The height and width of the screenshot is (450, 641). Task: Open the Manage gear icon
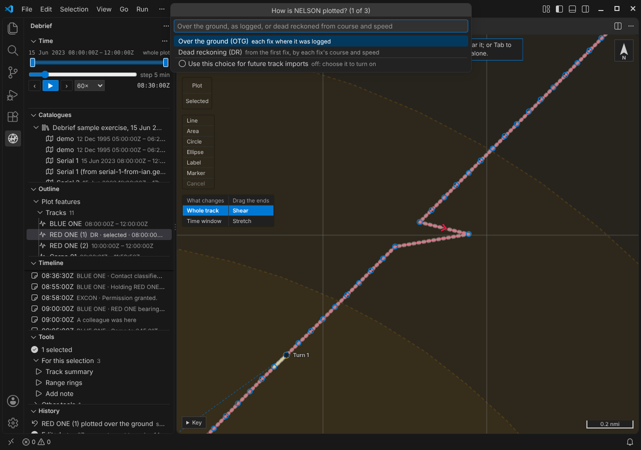pos(13,423)
